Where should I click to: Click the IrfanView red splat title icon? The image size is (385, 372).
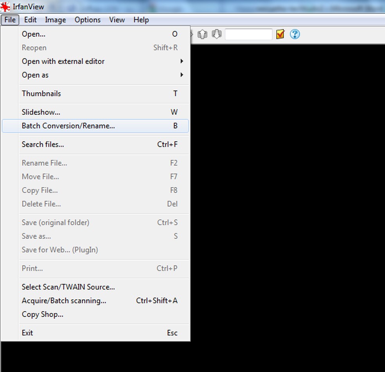(x=5, y=7)
